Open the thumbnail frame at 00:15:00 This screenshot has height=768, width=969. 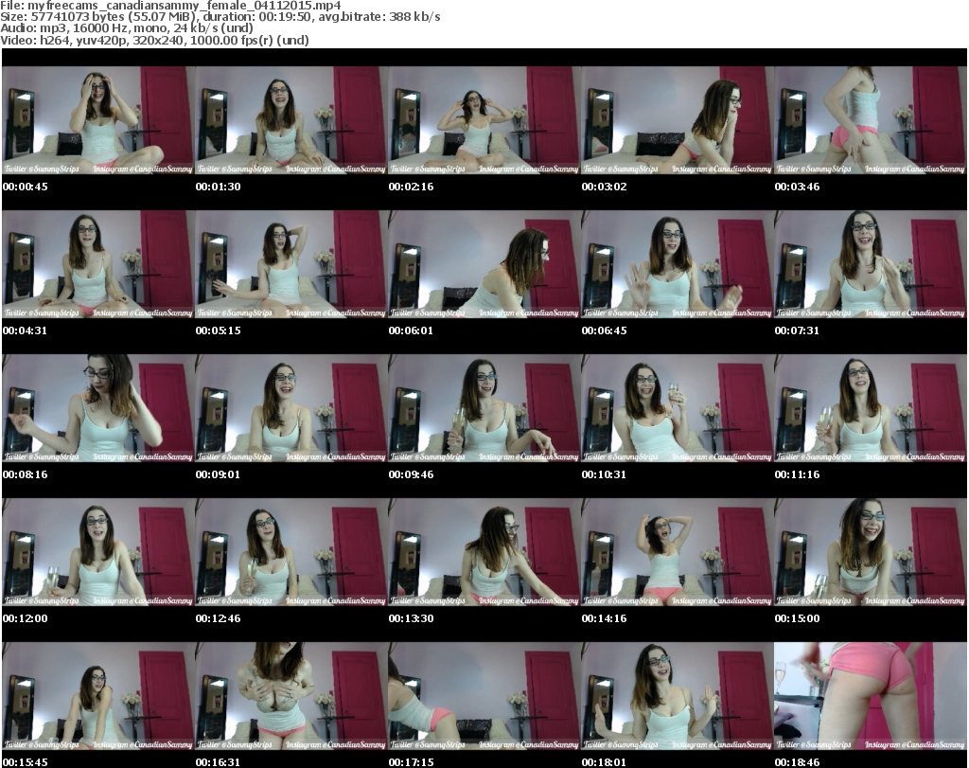pos(871,552)
